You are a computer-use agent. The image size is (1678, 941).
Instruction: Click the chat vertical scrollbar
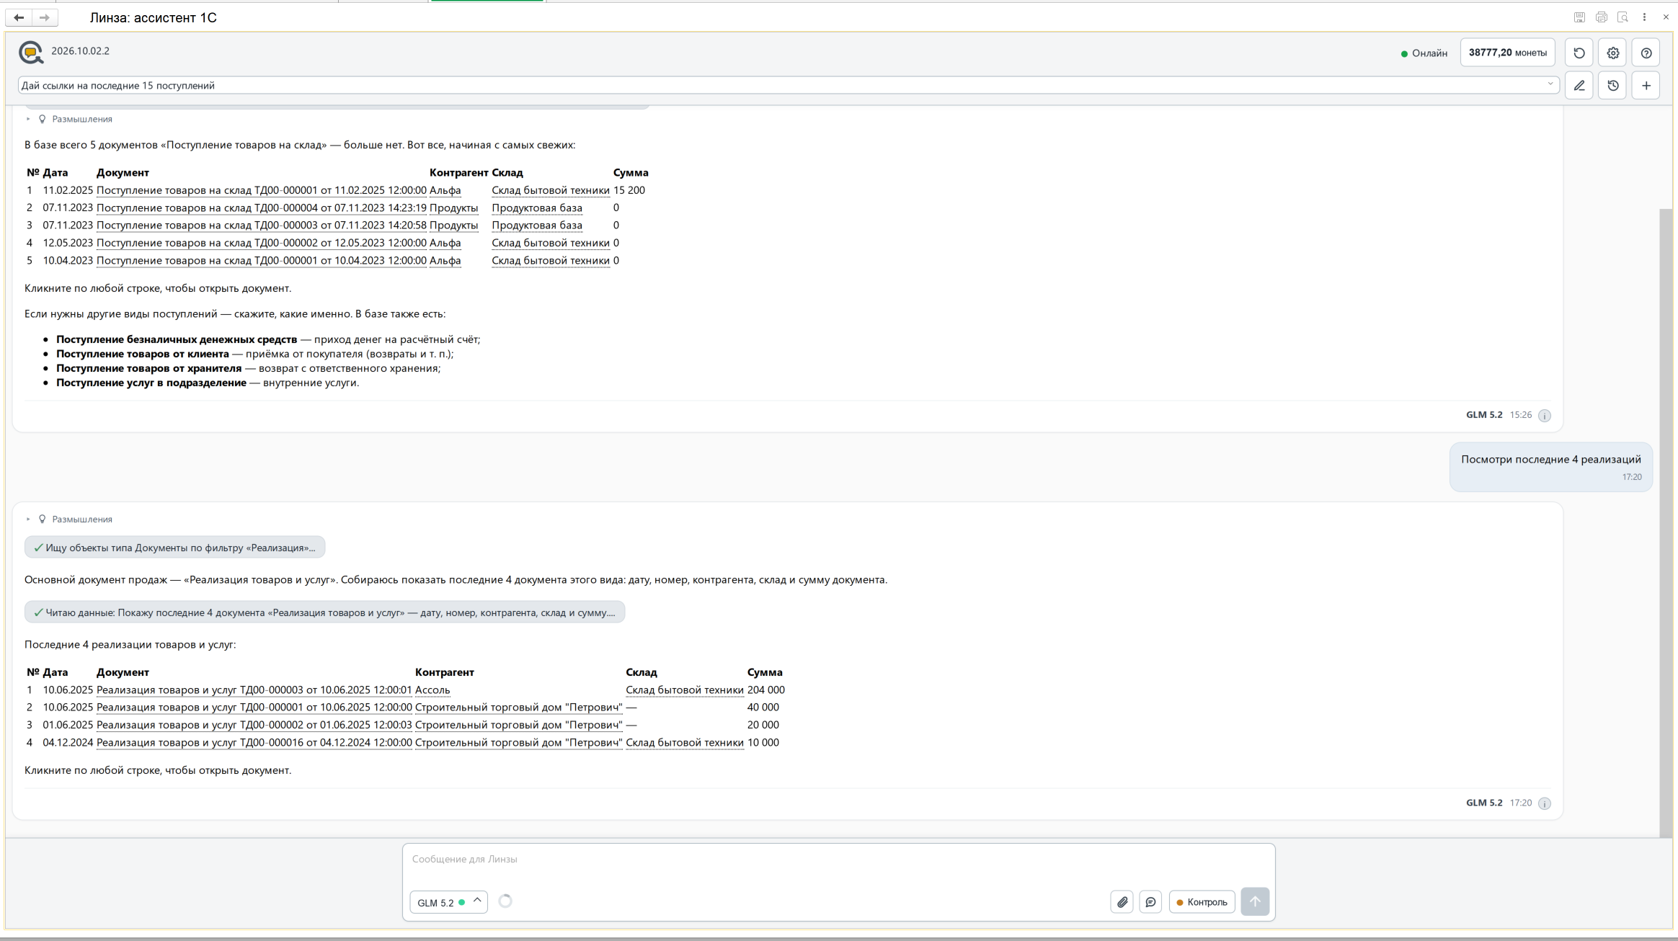(x=1665, y=522)
